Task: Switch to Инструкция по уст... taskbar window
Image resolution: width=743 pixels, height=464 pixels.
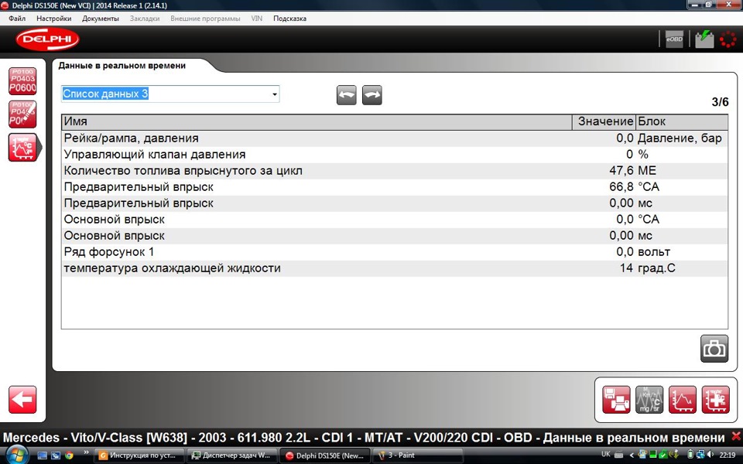Action: [138, 455]
